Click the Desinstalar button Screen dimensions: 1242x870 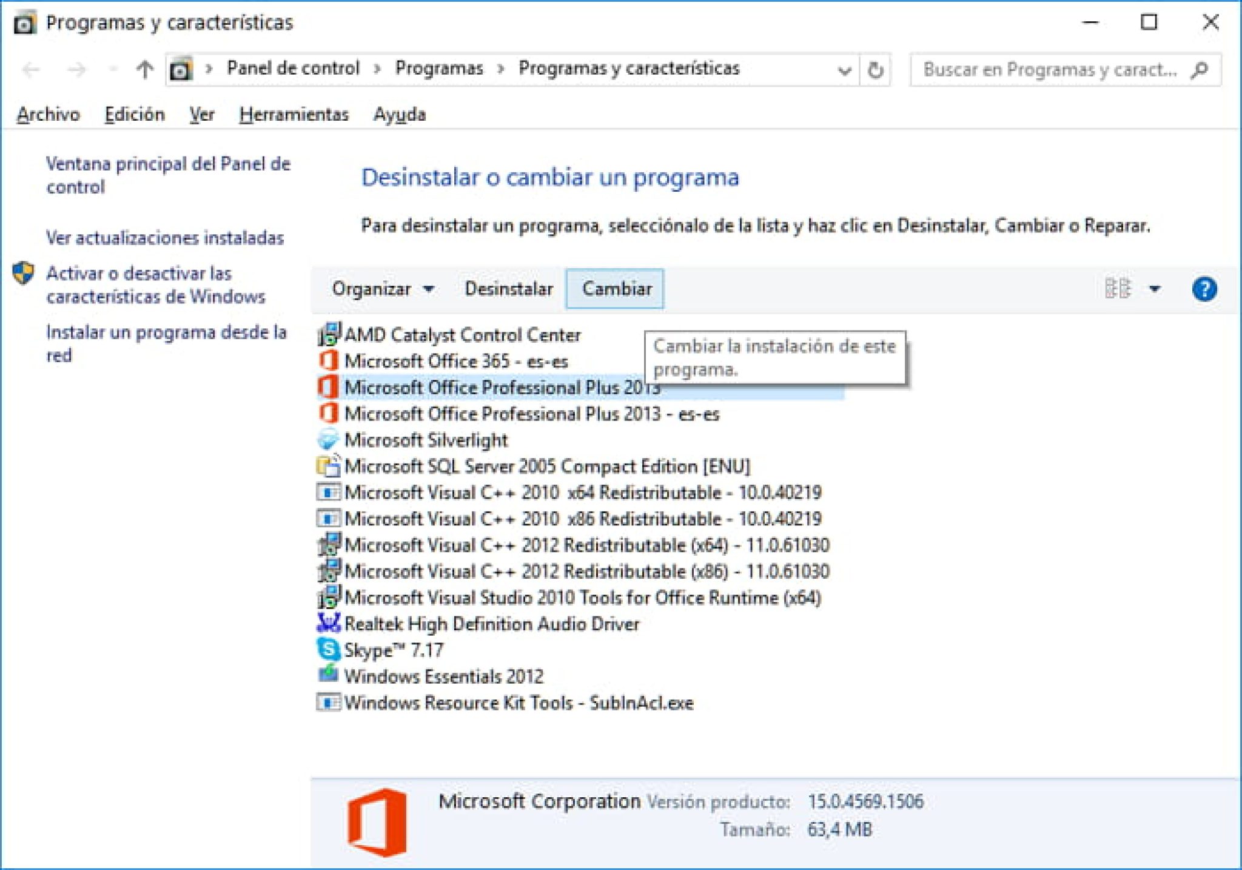(x=508, y=289)
